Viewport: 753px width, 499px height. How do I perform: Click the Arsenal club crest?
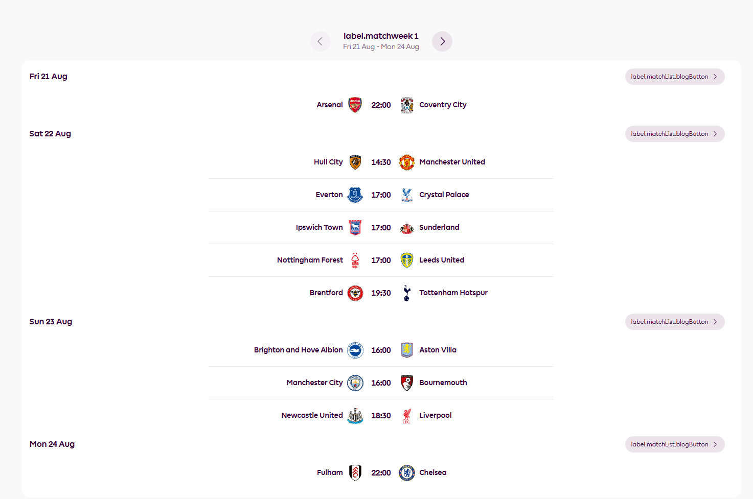coord(355,105)
